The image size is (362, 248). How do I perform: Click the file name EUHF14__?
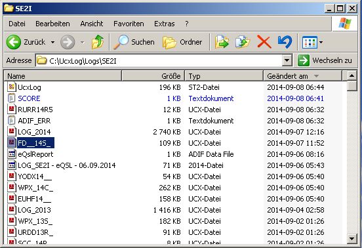pos(34,199)
